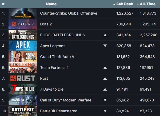Click the Rust upward trend arrow icon

[x=105, y=78]
